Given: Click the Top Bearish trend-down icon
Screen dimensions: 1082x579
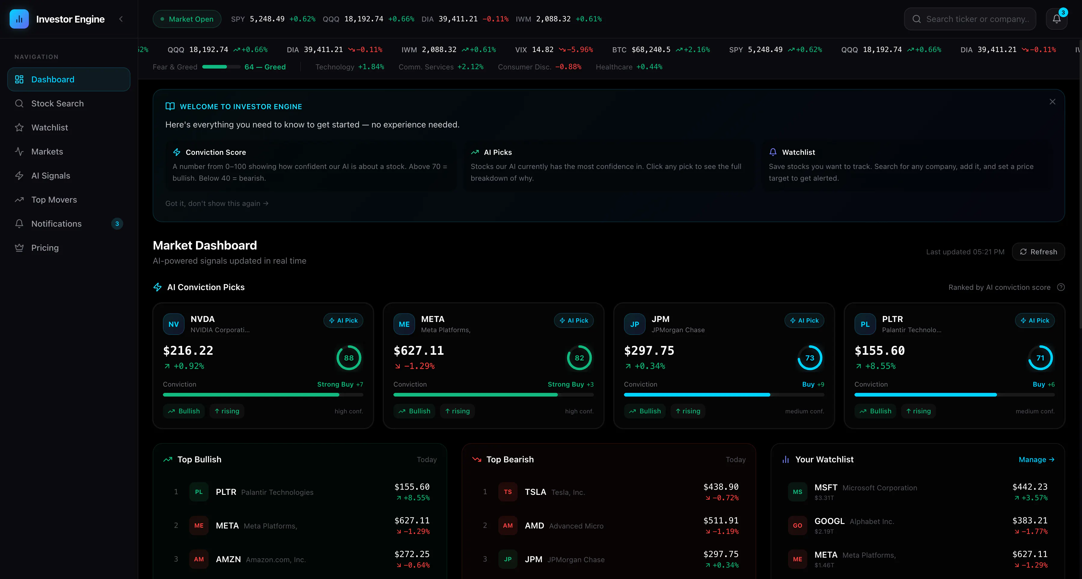Looking at the screenshot, I should [477, 460].
